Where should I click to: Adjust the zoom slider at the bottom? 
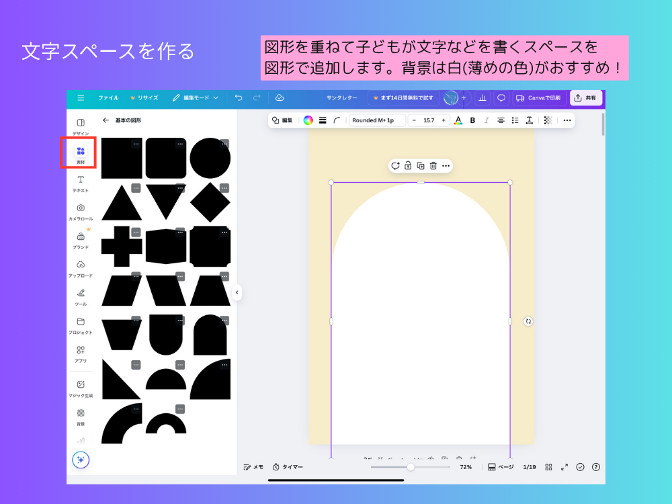click(x=411, y=466)
